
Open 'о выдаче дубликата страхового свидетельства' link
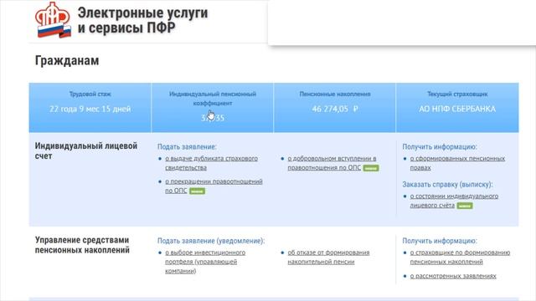(211, 163)
